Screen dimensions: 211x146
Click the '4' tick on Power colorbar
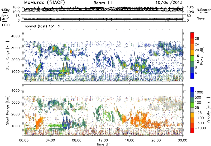click(196, 73)
